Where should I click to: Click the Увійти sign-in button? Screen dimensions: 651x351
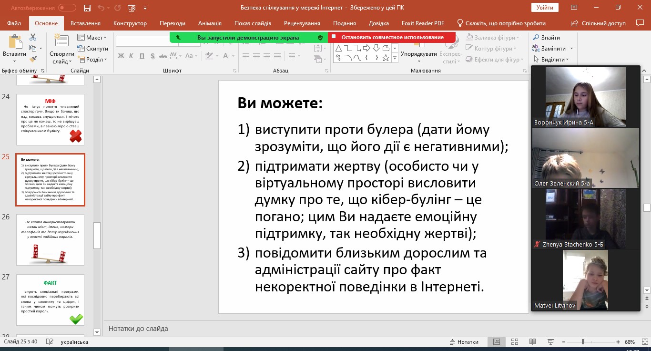pyautogui.click(x=544, y=8)
